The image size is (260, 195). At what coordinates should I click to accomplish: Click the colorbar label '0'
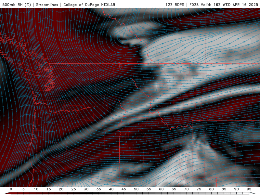(x=11, y=189)
